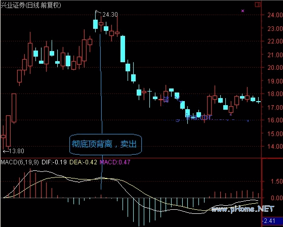Select the cyan candle under the 24.30 high
Viewport: 283px width, 227px height.
click(95, 24)
